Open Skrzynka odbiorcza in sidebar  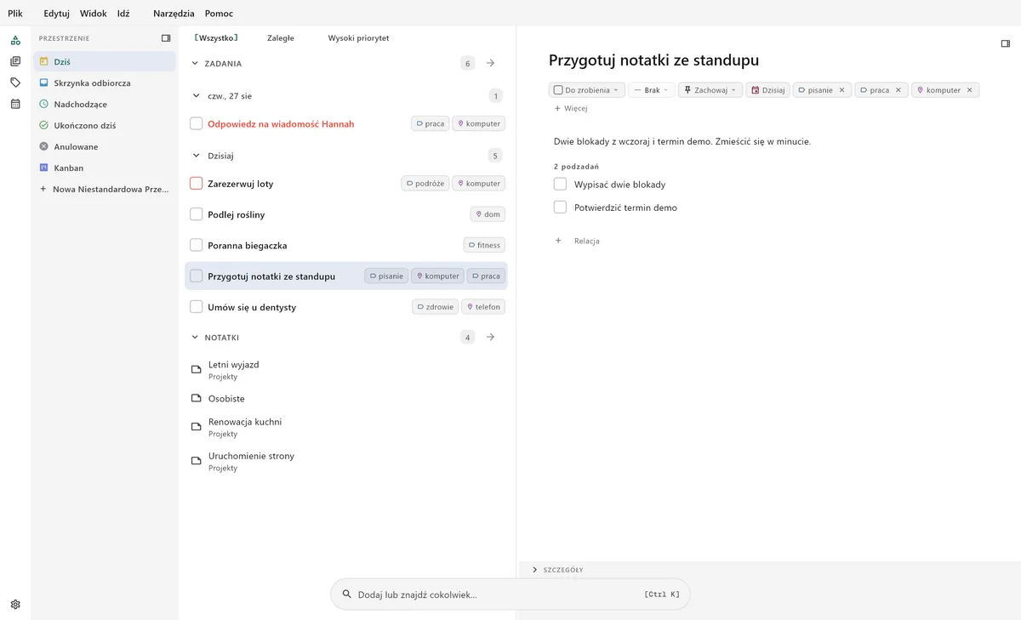tap(105, 83)
